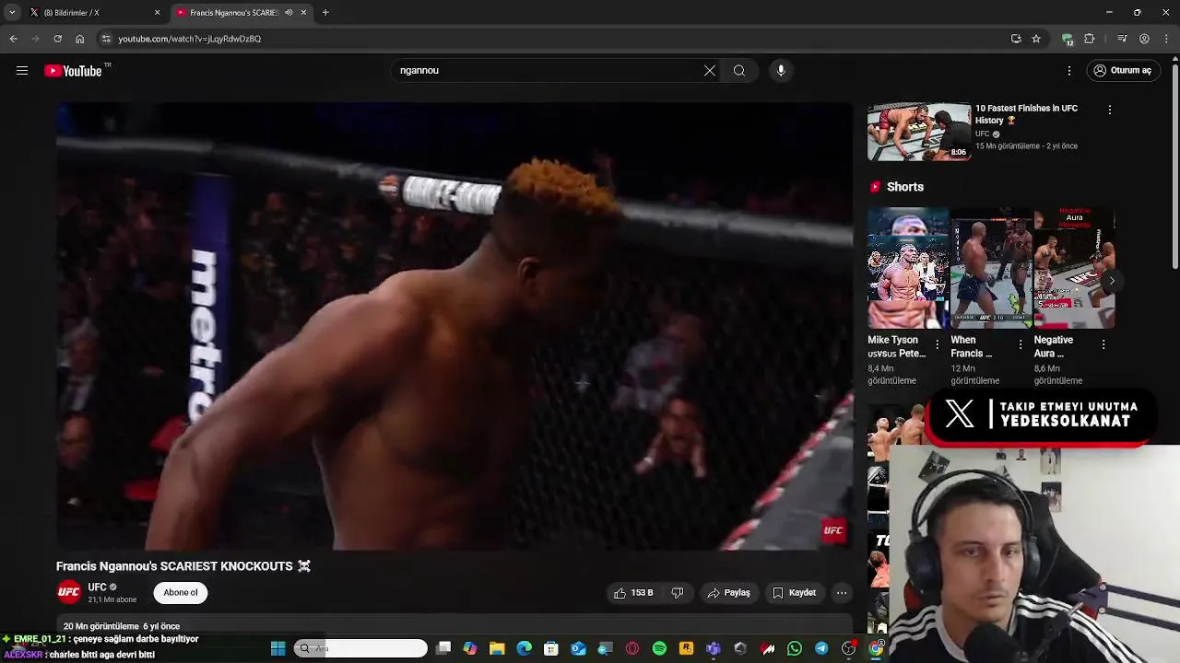
Task: Click the Windows taskbar search box
Action: 360,648
